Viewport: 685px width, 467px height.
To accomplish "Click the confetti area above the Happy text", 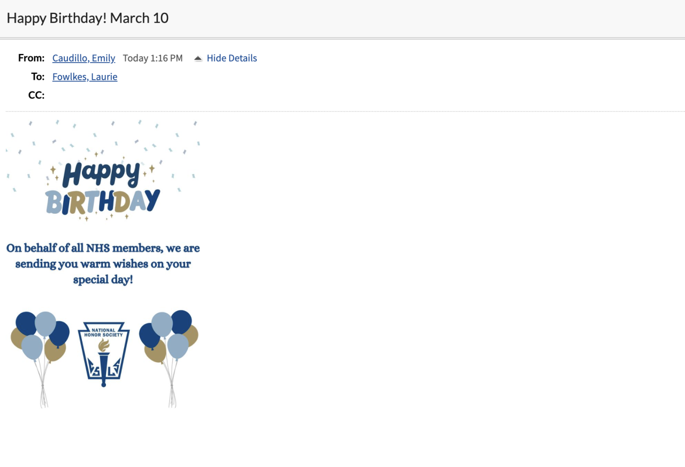I will click(103, 135).
